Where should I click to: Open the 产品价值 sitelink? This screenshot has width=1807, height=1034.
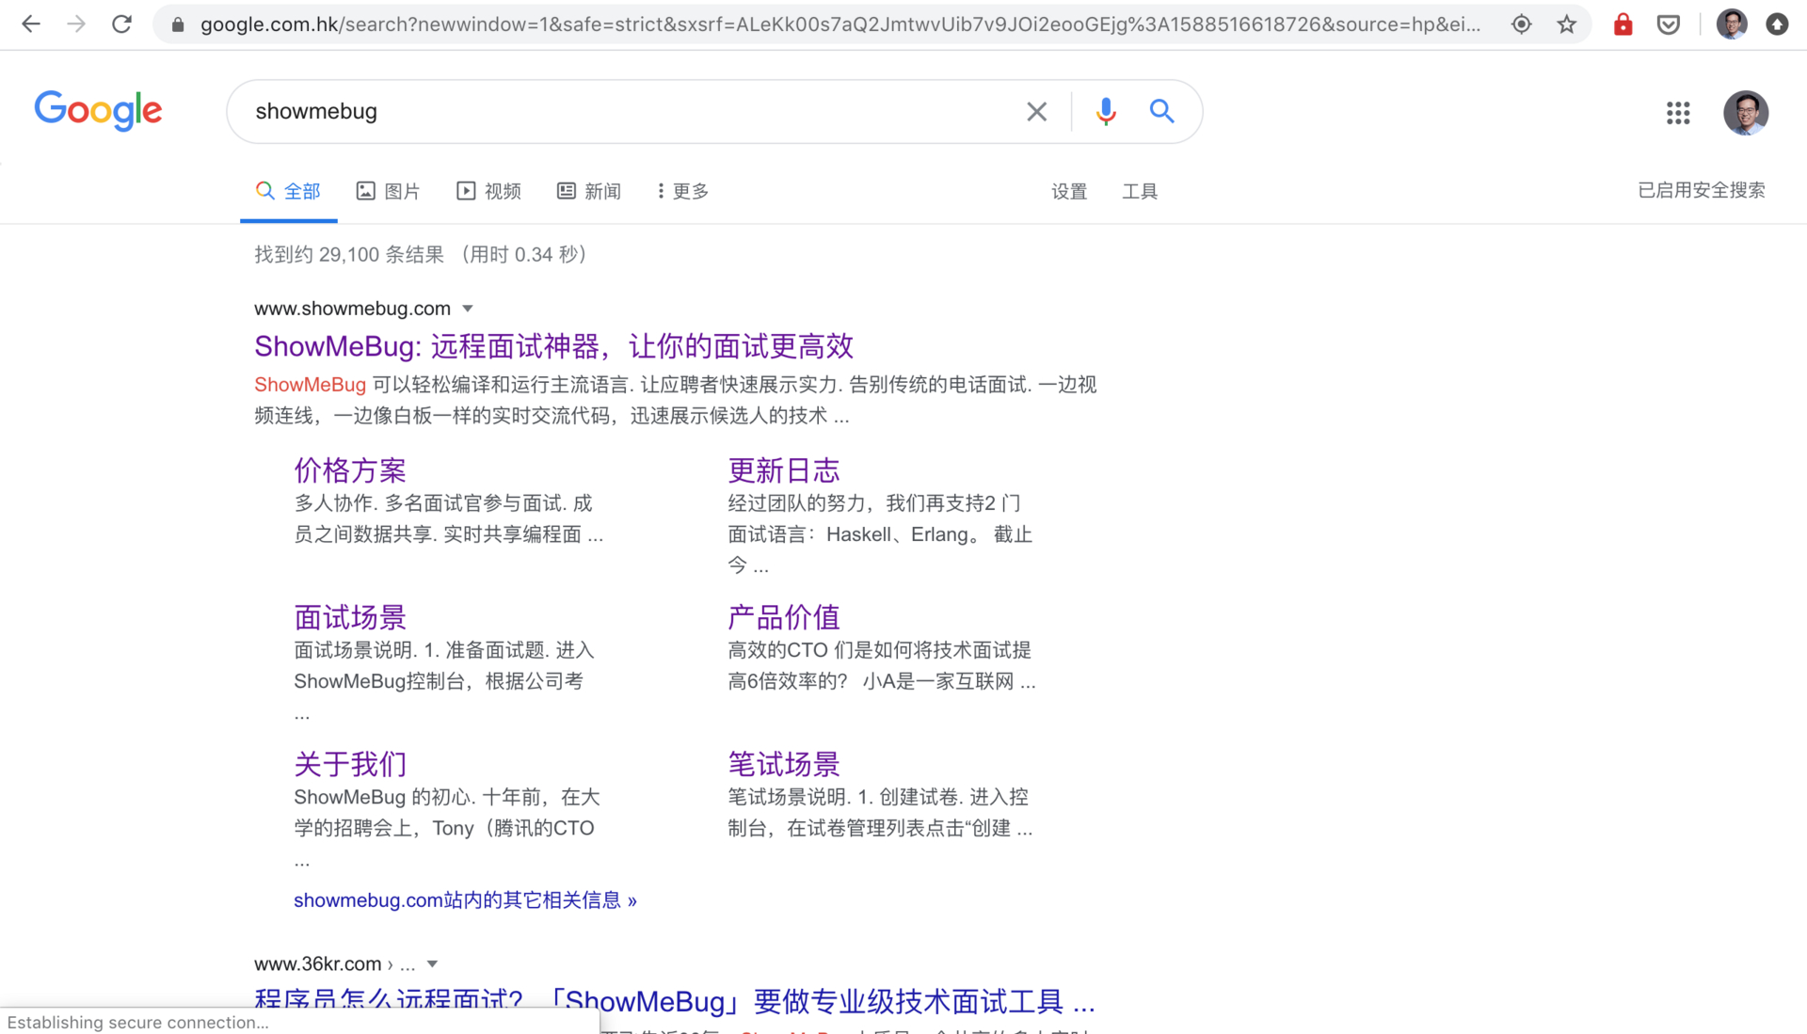click(x=783, y=617)
